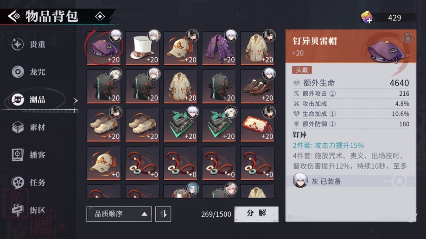This screenshot has width=426, height=239.
Task: Open the 素材 materials category
Action: 29,127
